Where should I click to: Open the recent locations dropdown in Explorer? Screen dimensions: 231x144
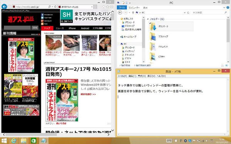129,13
